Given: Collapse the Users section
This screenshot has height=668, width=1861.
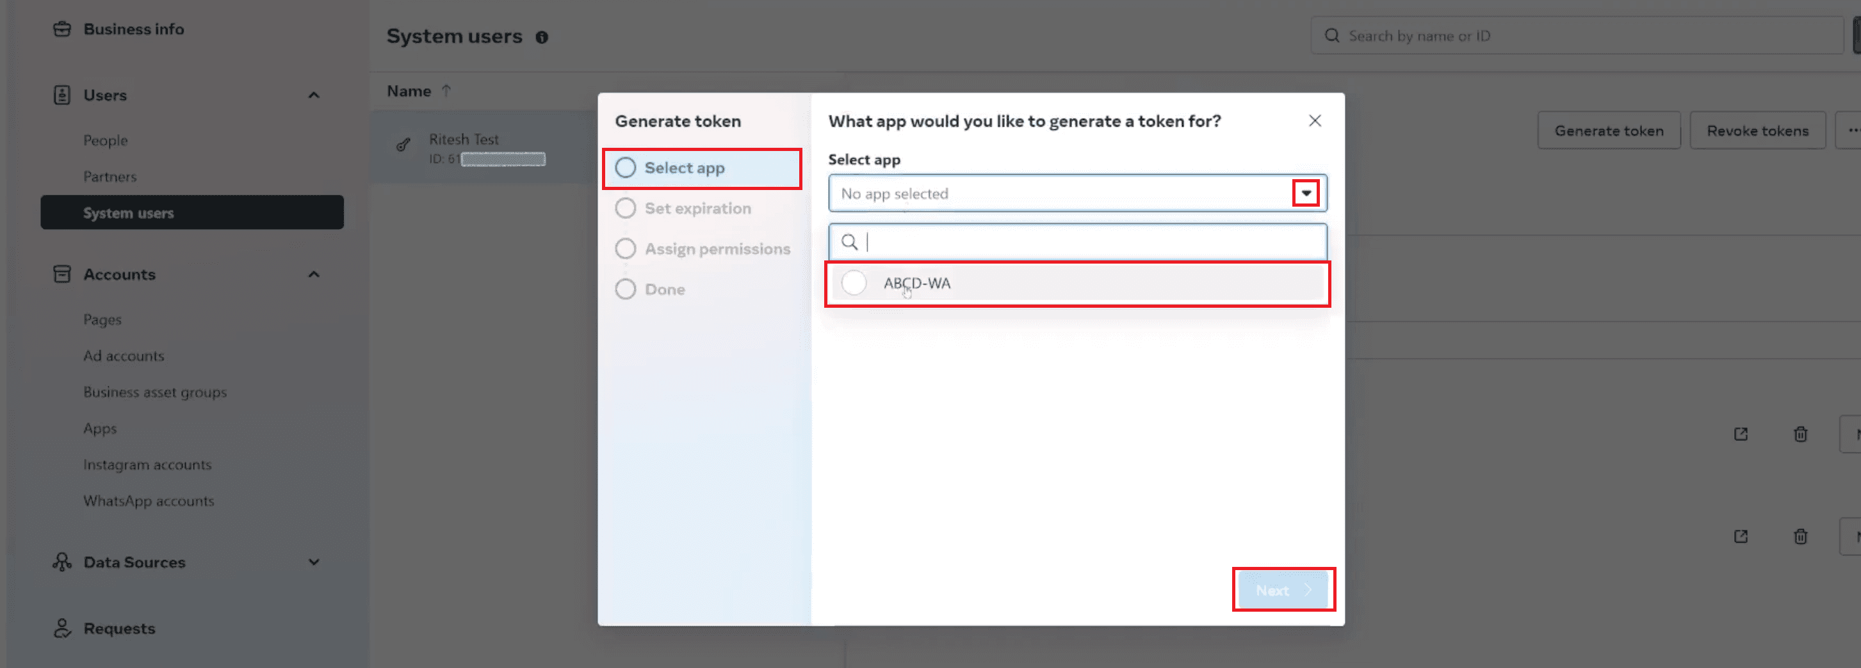Looking at the screenshot, I should pyautogui.click(x=313, y=95).
